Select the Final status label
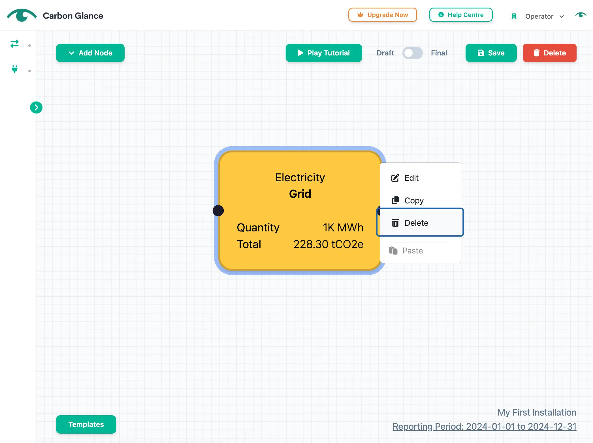 click(x=439, y=53)
